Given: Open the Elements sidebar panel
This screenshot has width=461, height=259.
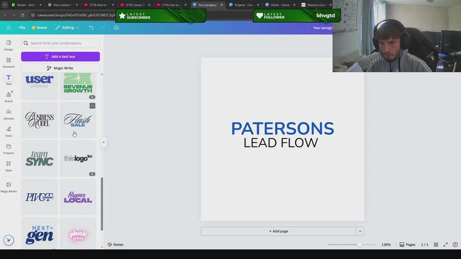Looking at the screenshot, I should point(9,63).
